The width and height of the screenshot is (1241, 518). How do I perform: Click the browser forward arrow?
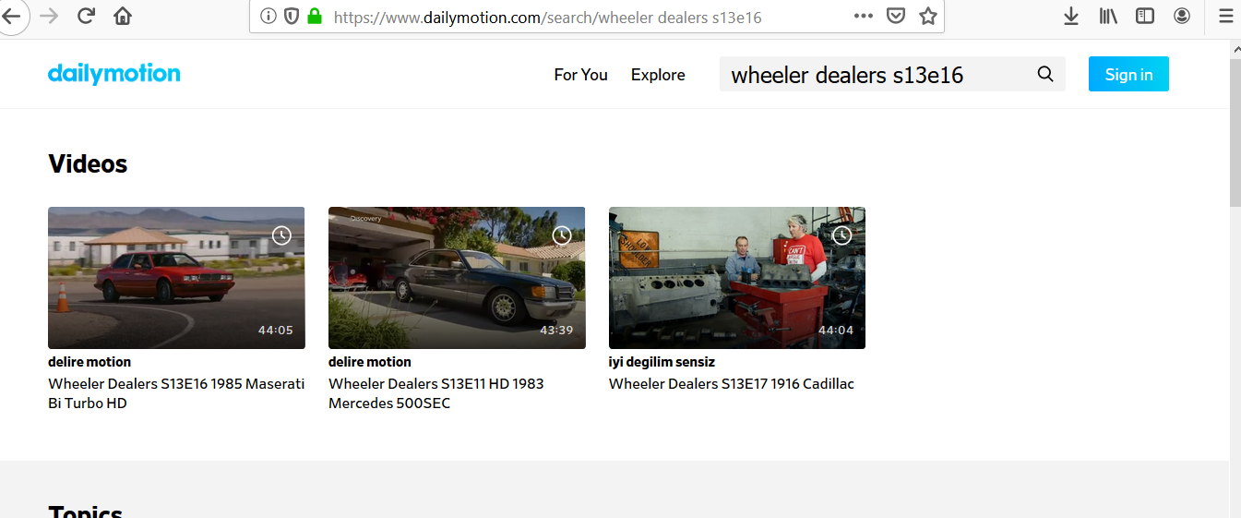click(50, 16)
